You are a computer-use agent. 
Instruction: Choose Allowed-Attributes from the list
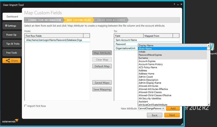pos(173,86)
